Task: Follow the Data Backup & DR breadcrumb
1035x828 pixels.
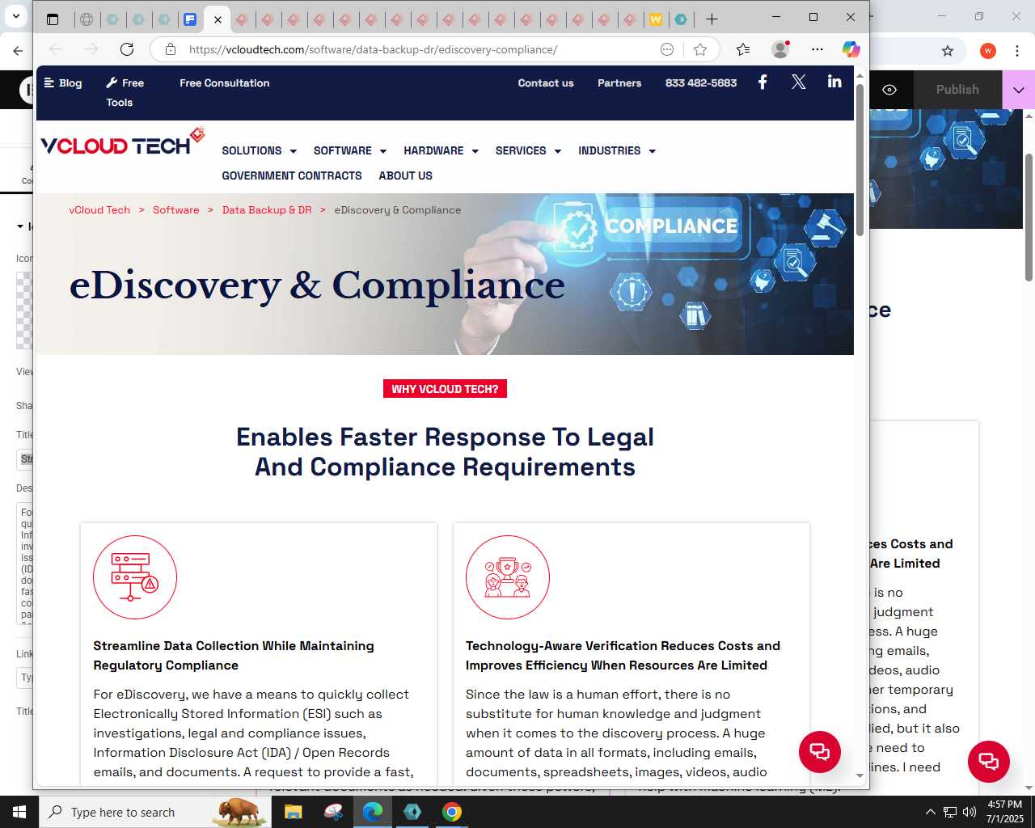Action: tap(267, 209)
